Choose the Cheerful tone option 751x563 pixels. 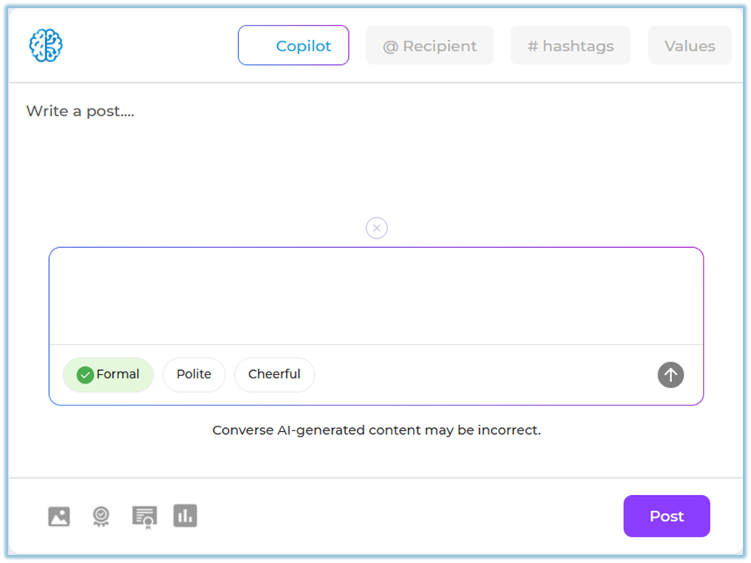274,375
